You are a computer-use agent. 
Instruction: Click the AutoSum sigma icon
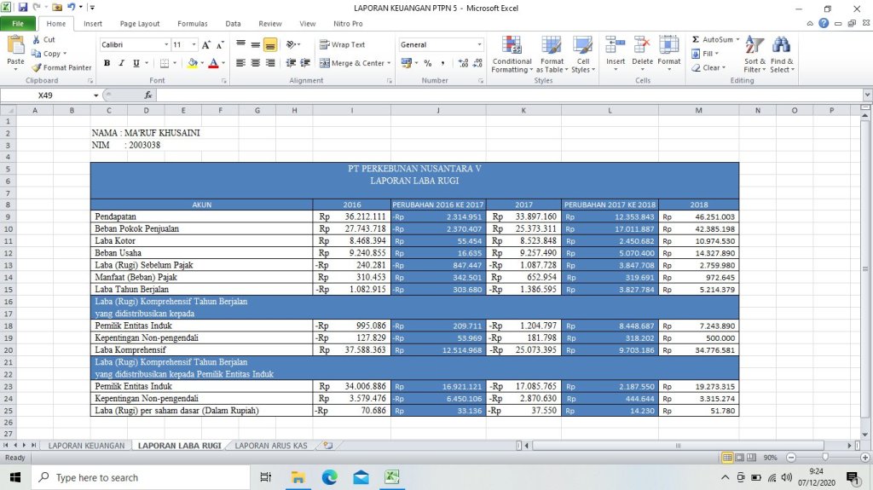(696, 39)
